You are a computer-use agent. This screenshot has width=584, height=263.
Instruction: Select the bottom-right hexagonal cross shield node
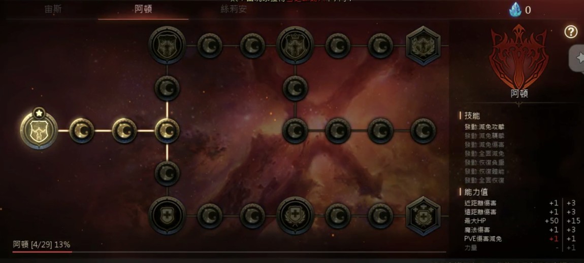tap(423, 216)
